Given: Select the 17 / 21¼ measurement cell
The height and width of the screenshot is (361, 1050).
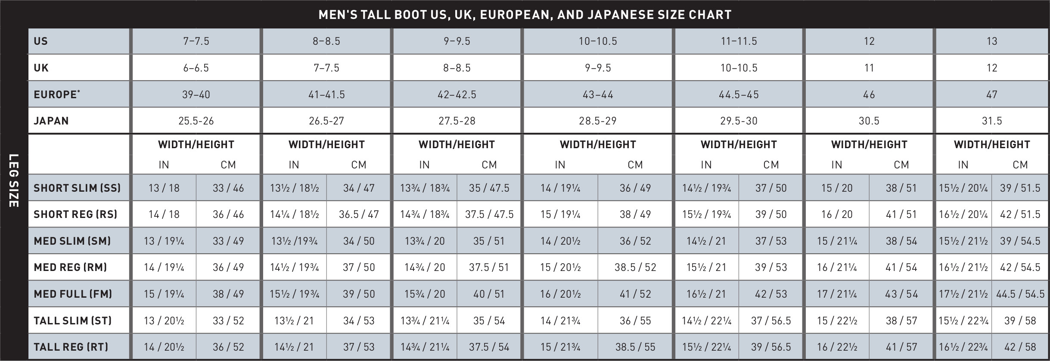Looking at the screenshot, I should (x=836, y=294).
